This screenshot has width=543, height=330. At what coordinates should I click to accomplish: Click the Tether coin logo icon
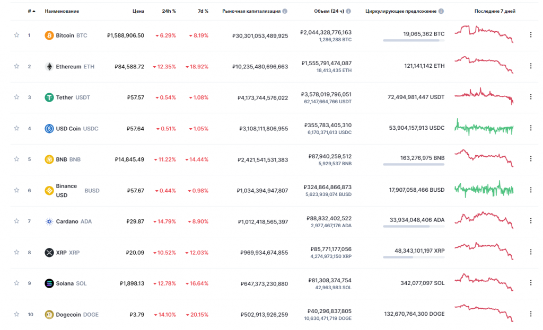49,97
